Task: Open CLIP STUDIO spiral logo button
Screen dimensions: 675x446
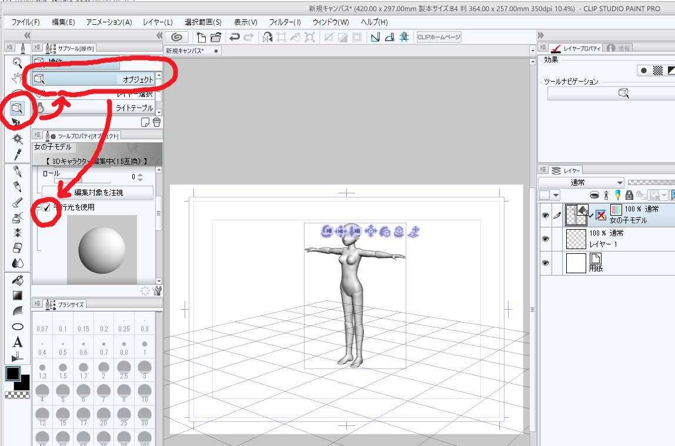Action: (x=176, y=38)
